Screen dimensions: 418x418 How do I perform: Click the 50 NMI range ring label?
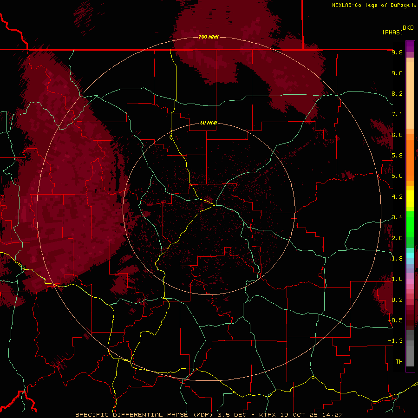pyautogui.click(x=209, y=123)
